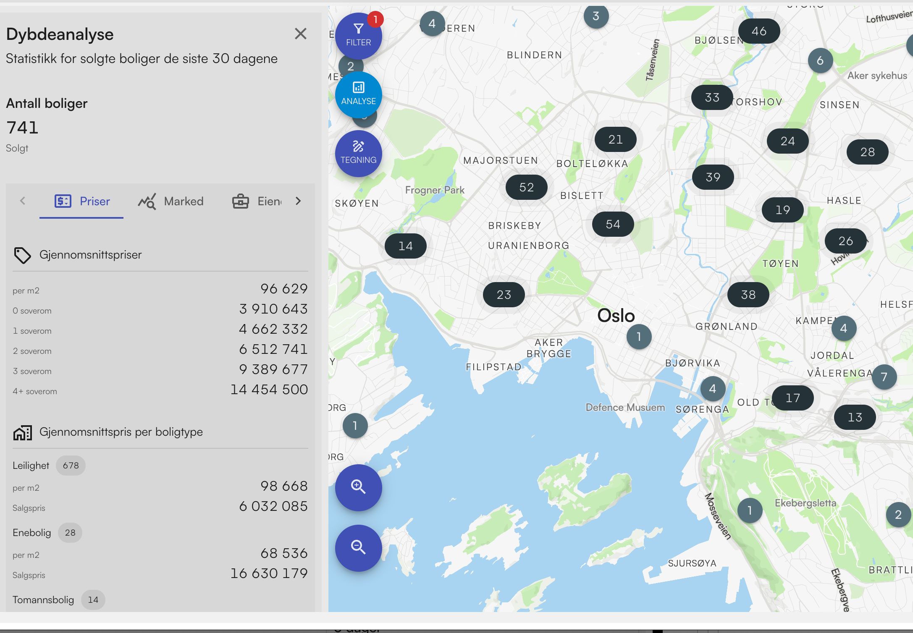Activate the Tegning drawing tool
The width and height of the screenshot is (913, 633).
pos(358,153)
